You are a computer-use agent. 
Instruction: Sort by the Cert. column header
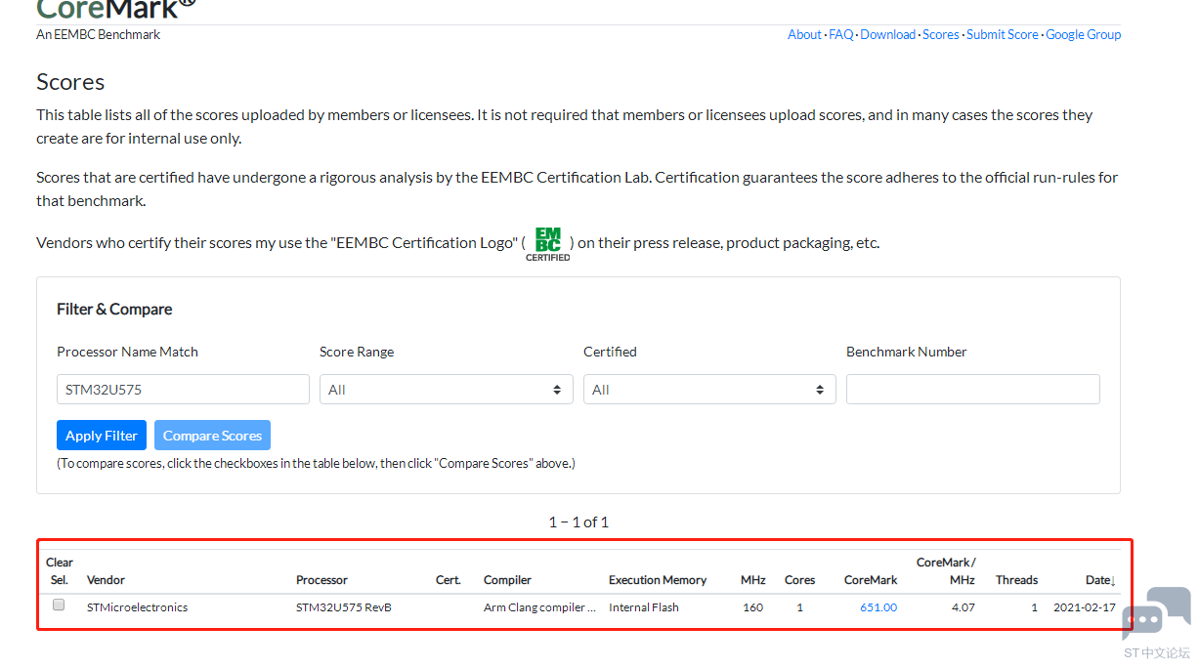coord(448,580)
